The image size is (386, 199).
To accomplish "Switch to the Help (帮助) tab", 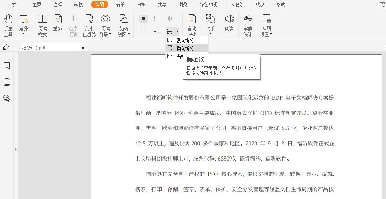I will coord(281,4).
